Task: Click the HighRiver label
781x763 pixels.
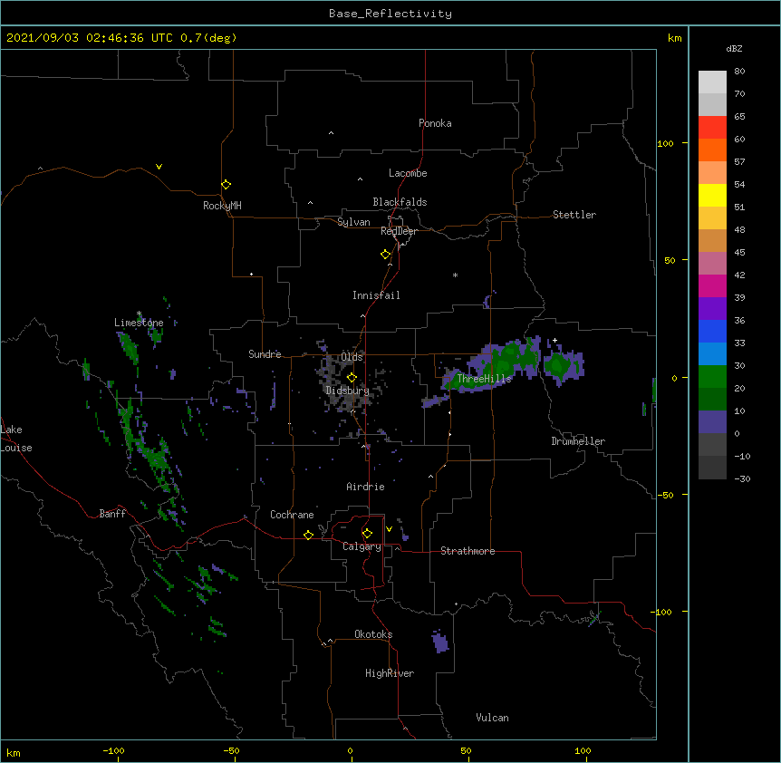Action: pyautogui.click(x=389, y=673)
